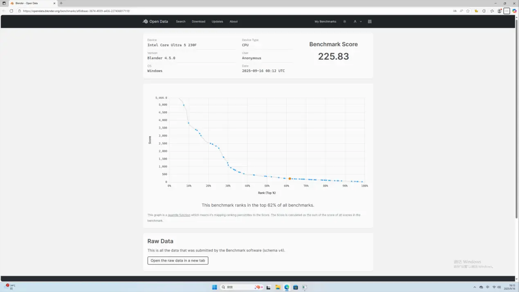Open the weather widget on taskbar

tap(10, 287)
